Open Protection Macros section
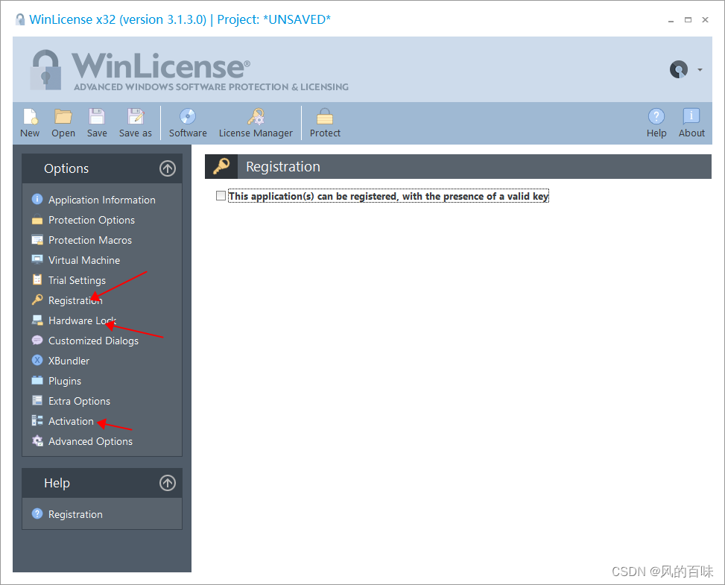 pos(90,240)
